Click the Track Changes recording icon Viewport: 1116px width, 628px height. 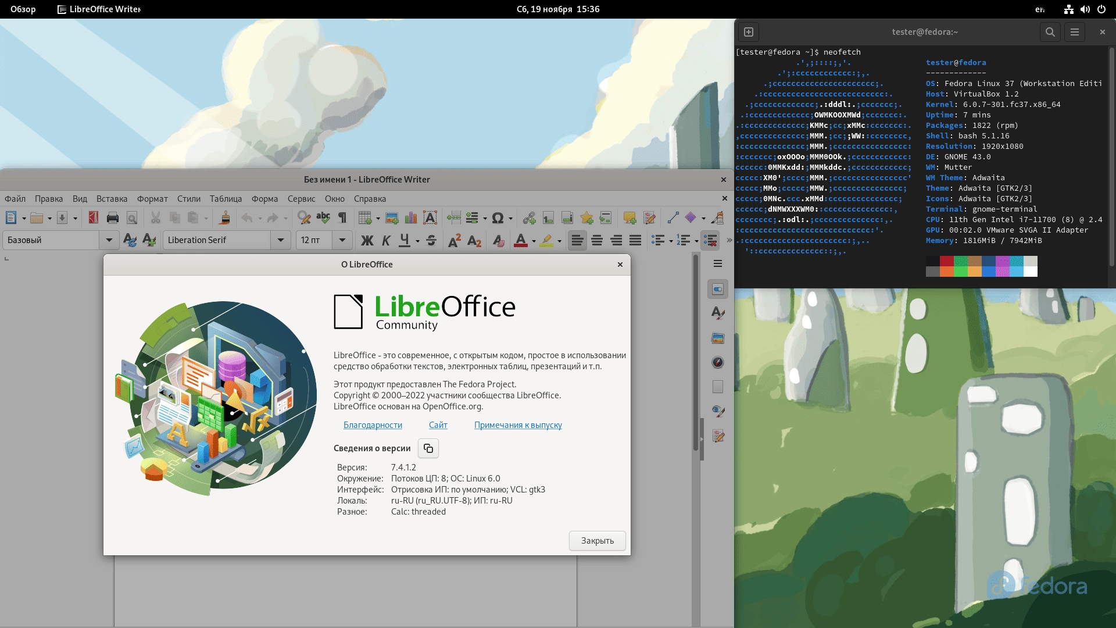coord(649,218)
